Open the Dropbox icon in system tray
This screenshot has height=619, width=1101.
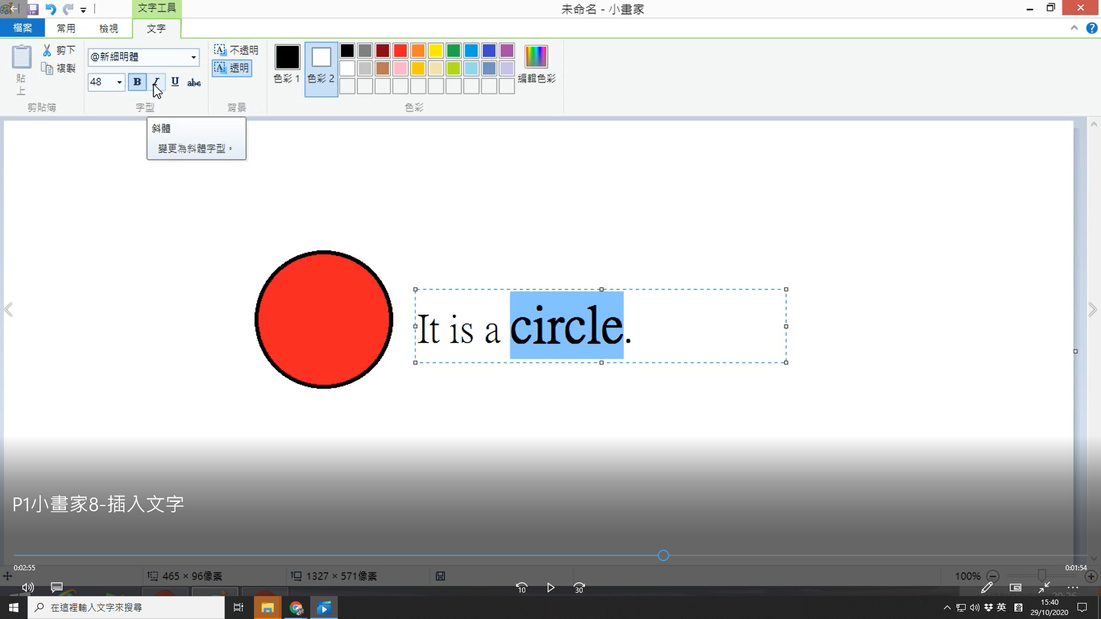pos(989,608)
